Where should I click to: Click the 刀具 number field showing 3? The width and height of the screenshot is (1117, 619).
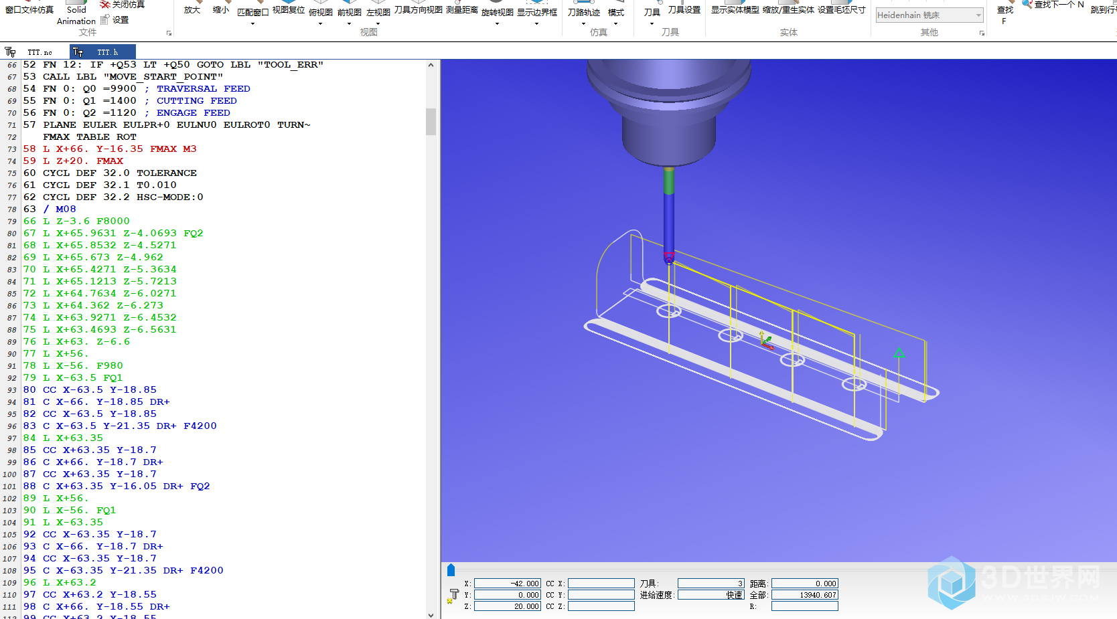pos(711,584)
